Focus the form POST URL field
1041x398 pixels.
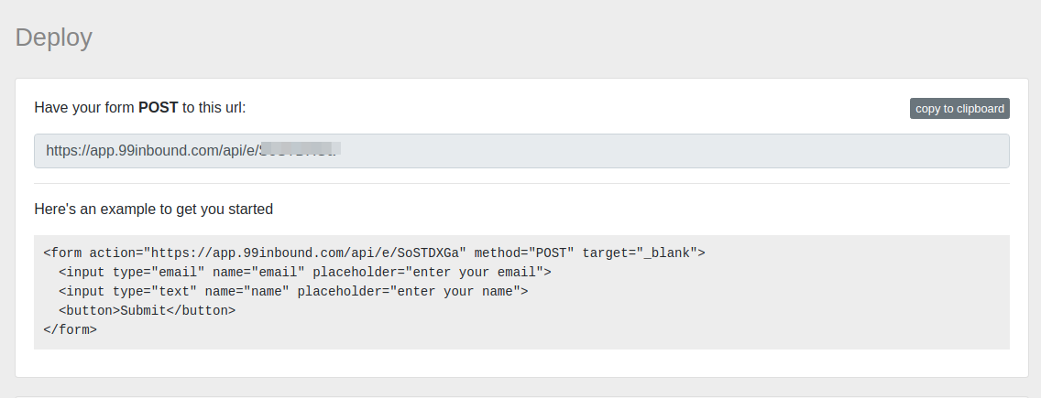point(641,151)
